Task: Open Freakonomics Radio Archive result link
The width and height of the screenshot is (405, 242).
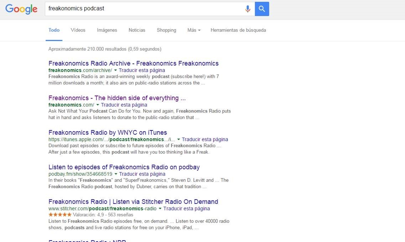Action: pos(133,63)
